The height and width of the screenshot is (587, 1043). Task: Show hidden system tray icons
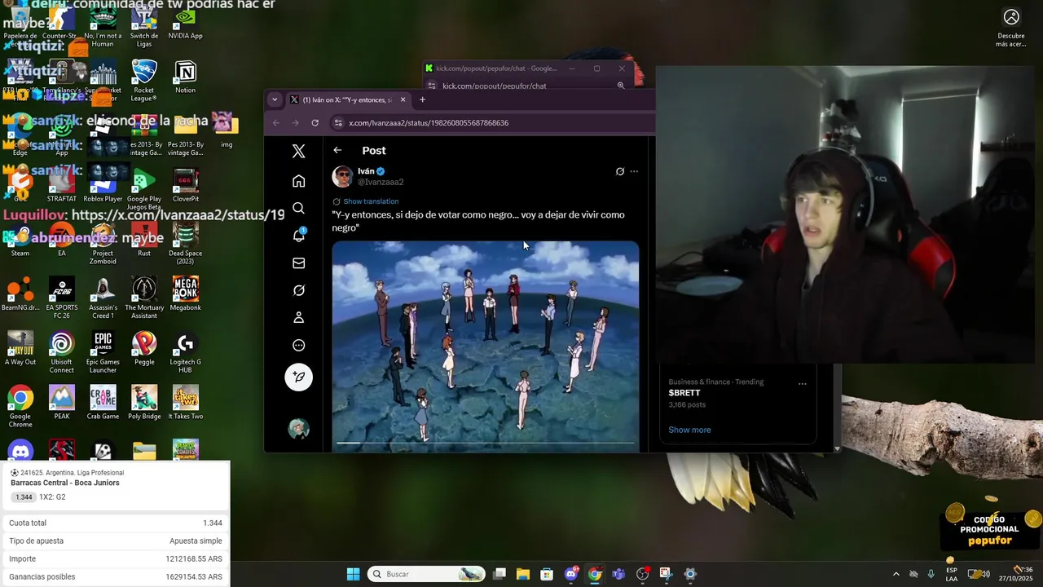(x=896, y=574)
